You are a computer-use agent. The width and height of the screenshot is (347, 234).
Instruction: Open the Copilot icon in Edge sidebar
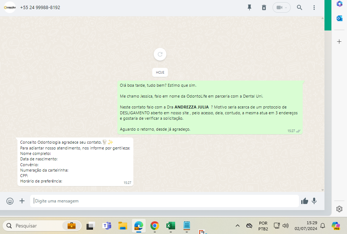[339, 4]
